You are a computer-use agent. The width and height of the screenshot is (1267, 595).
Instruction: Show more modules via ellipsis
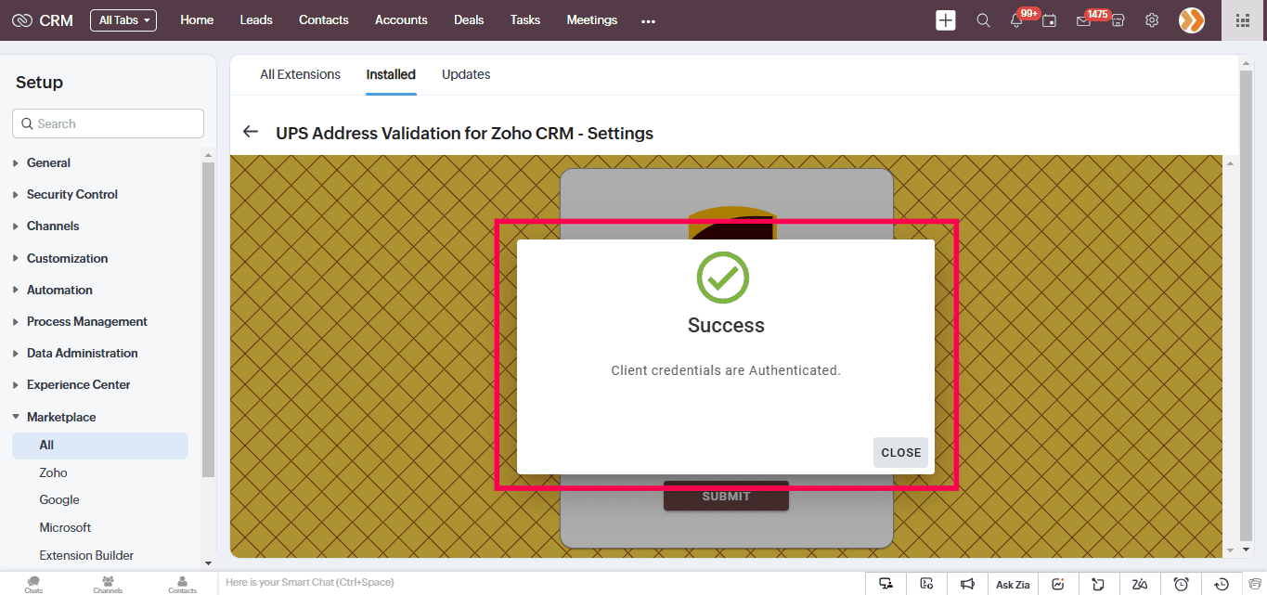(648, 20)
